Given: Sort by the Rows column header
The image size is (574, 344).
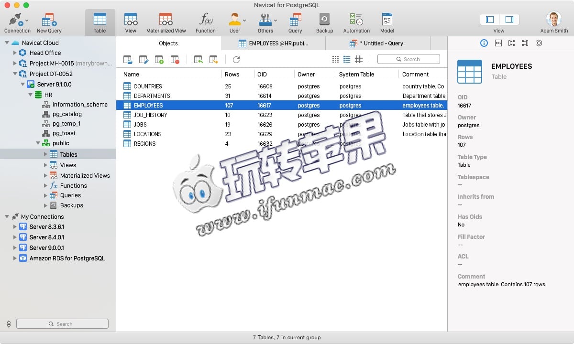Looking at the screenshot, I should 238,74.
